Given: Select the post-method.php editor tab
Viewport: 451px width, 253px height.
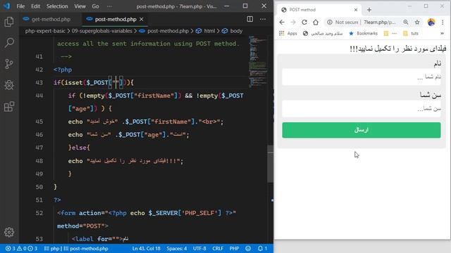Looking at the screenshot, I should click(x=116, y=19).
